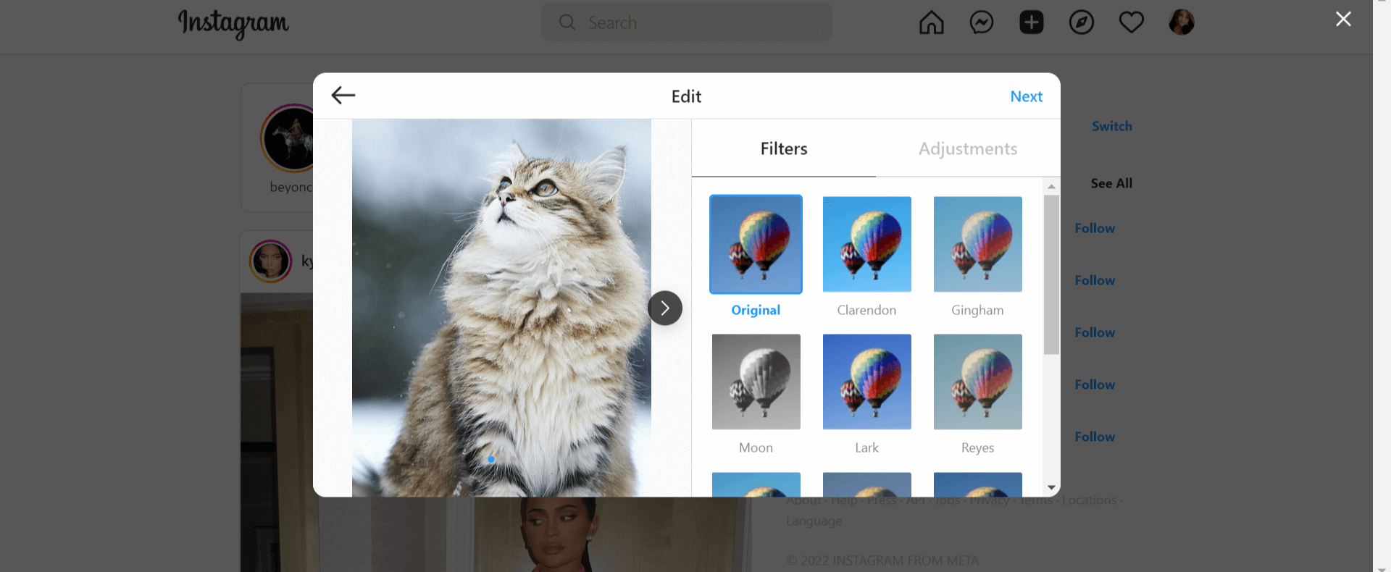The height and width of the screenshot is (572, 1391).
Task: Show next image with the chevron arrow
Action: [x=665, y=308]
